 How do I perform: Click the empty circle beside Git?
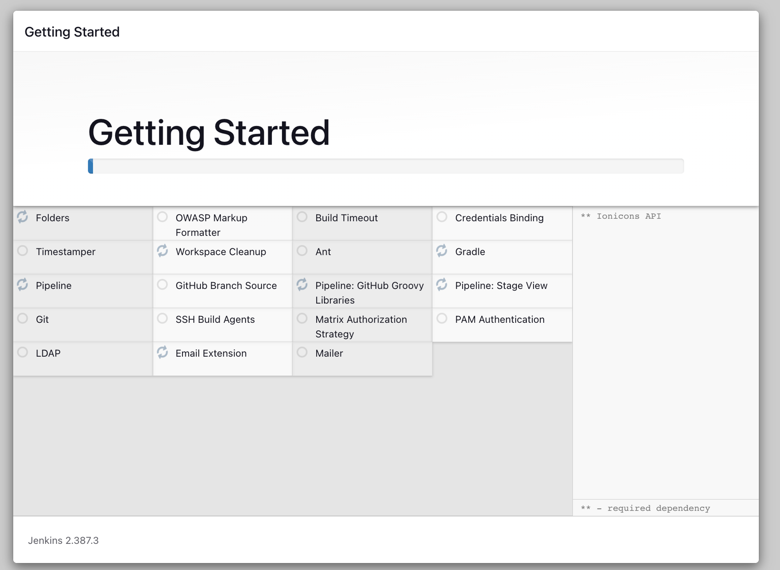tap(23, 319)
